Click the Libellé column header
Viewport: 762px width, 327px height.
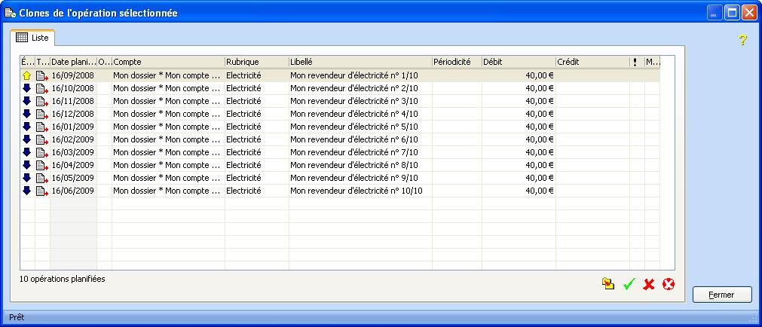click(x=360, y=62)
